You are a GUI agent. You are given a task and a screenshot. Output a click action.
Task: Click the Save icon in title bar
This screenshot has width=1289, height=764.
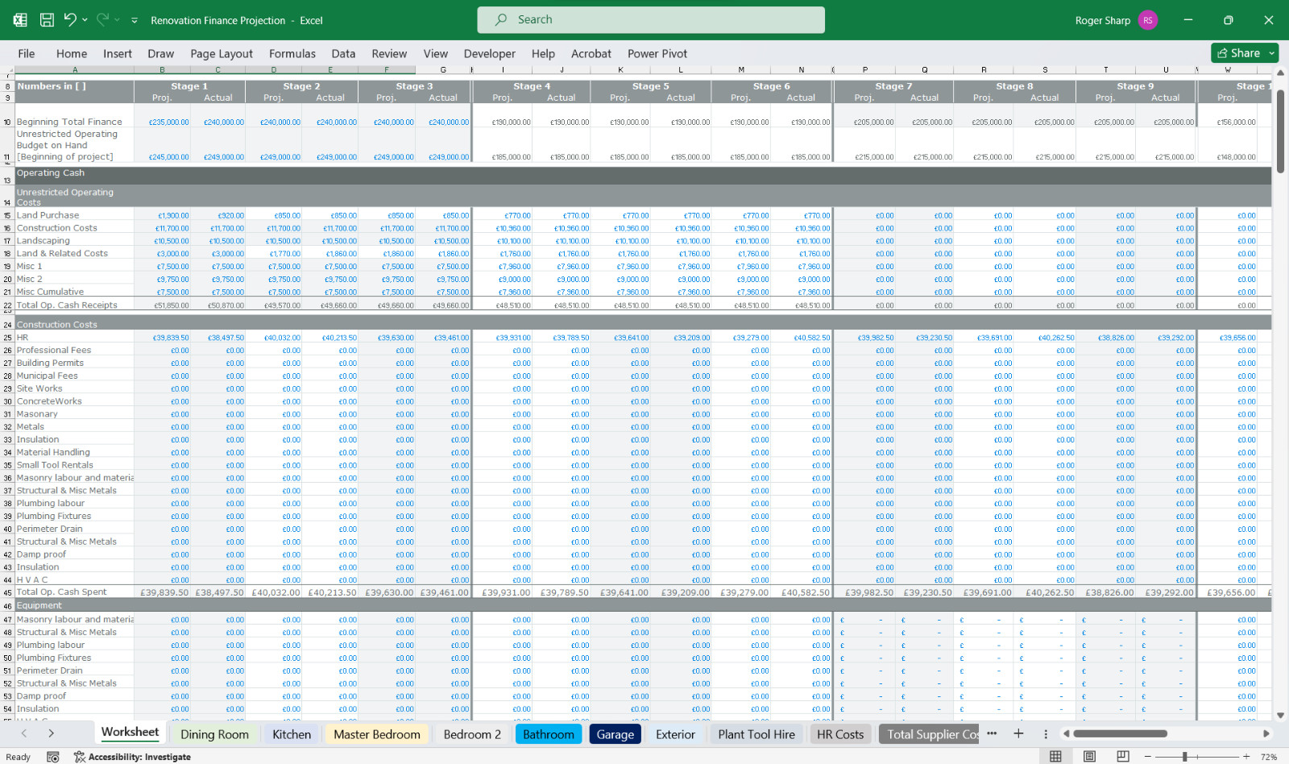[47, 20]
